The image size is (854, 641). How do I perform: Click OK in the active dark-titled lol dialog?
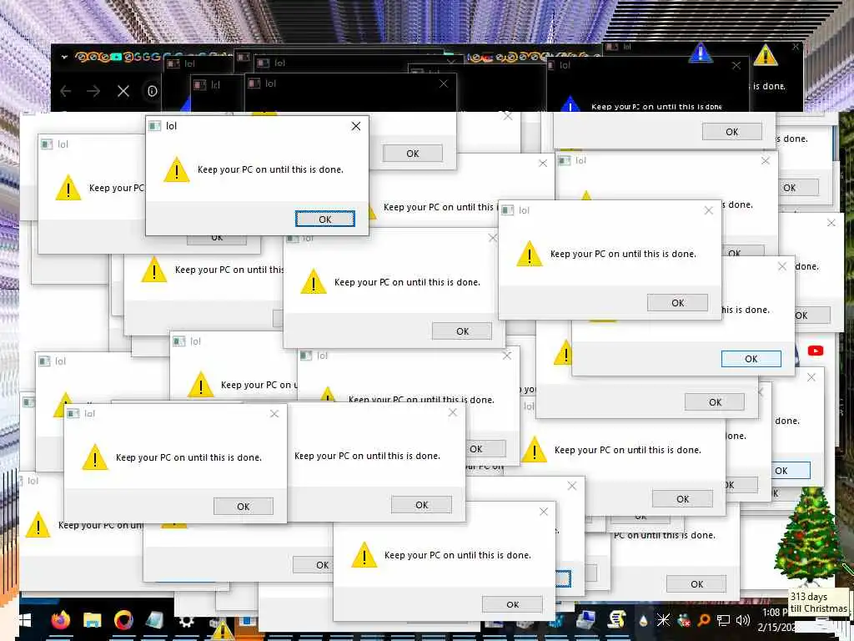pos(325,220)
